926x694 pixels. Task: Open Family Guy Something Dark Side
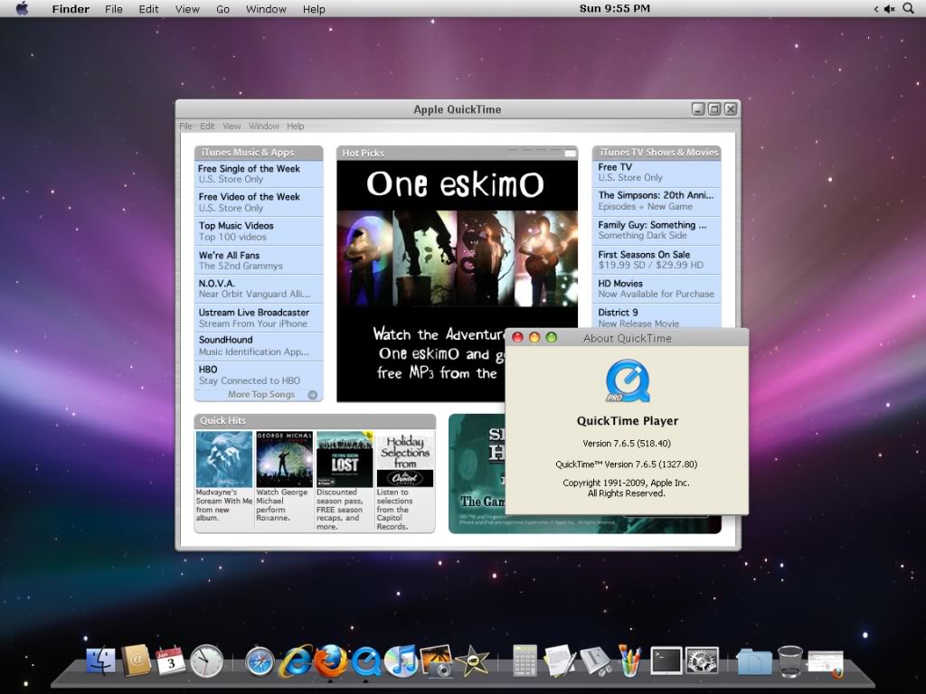pyautogui.click(x=657, y=230)
